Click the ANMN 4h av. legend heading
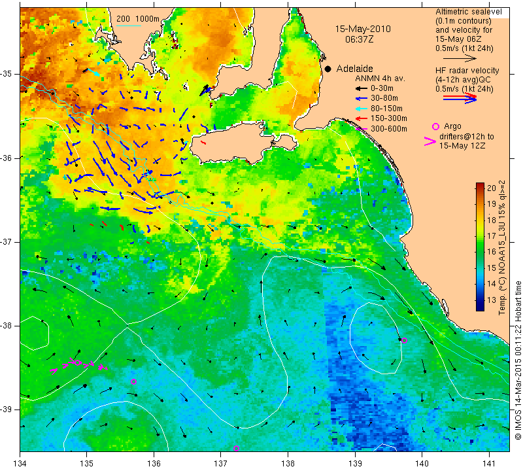Viewport: 523px width, 471px height. (380, 78)
